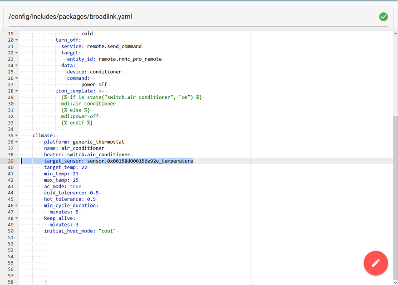398x285 pixels.
Task: Click the name value 'air_conditioner'
Action: 83,148
